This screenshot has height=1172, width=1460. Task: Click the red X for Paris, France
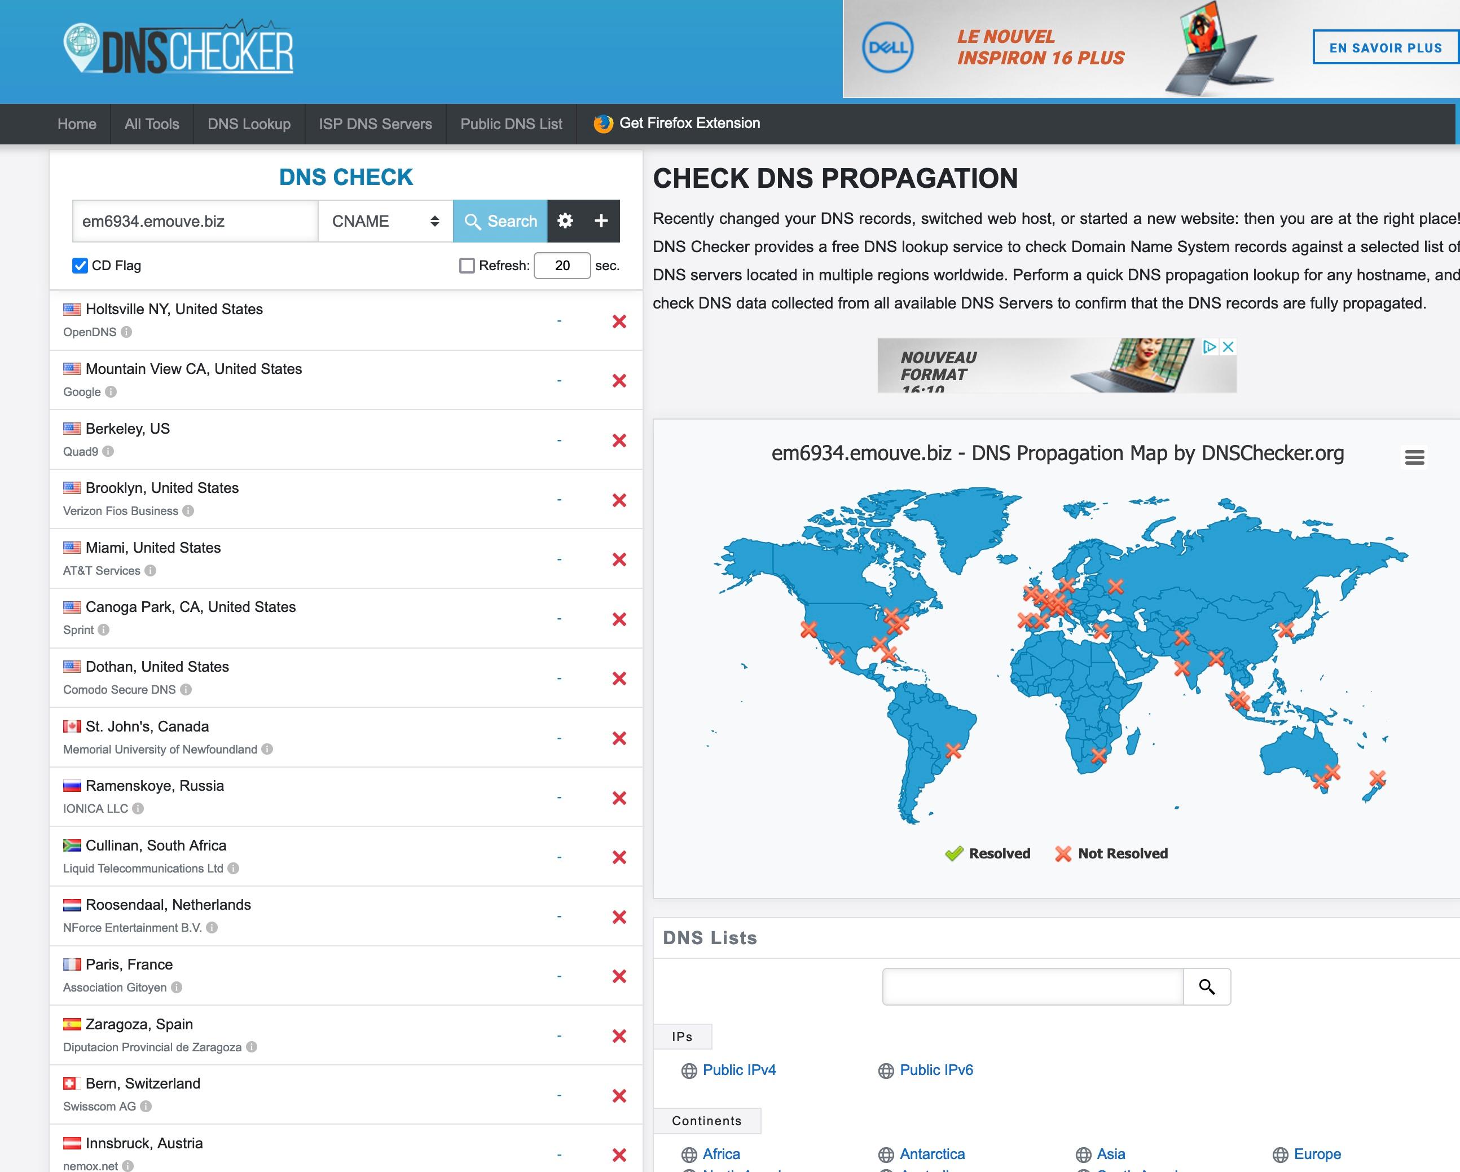coord(619,976)
